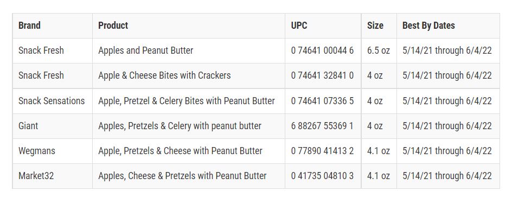Select UPC 0 74641 07336 5
This screenshot has height=197, width=512.
coord(323,101)
